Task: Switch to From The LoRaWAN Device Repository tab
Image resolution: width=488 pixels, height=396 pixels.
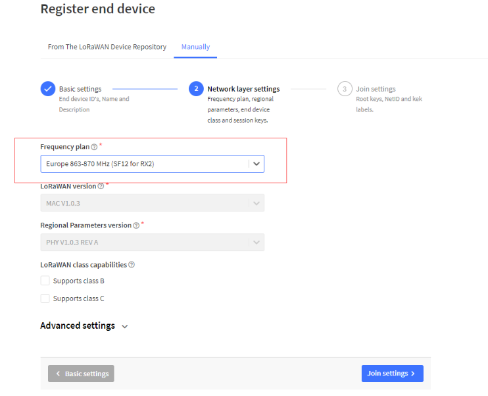Action: pos(107,47)
